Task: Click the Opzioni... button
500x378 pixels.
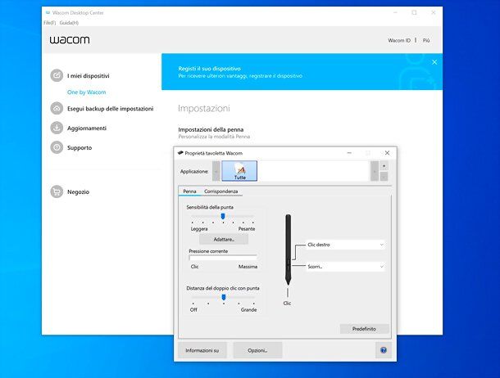Action: point(257,350)
